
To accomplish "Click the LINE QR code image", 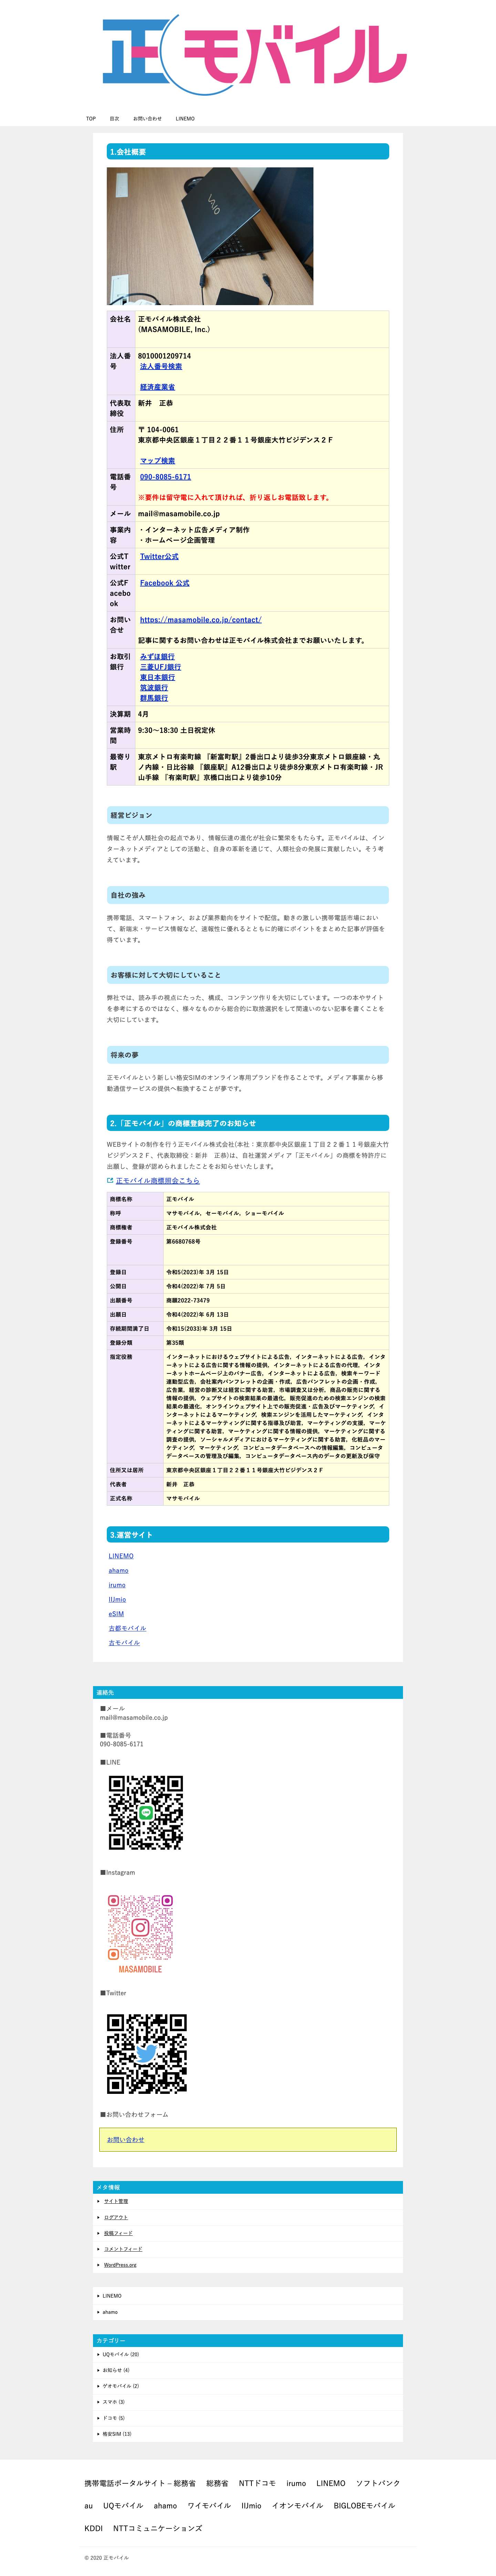I will tap(146, 1813).
